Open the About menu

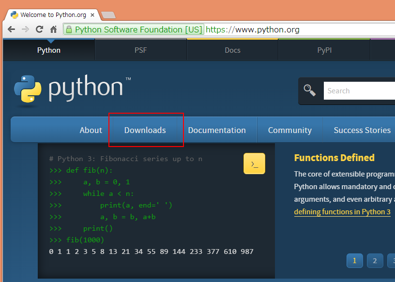tap(91, 130)
